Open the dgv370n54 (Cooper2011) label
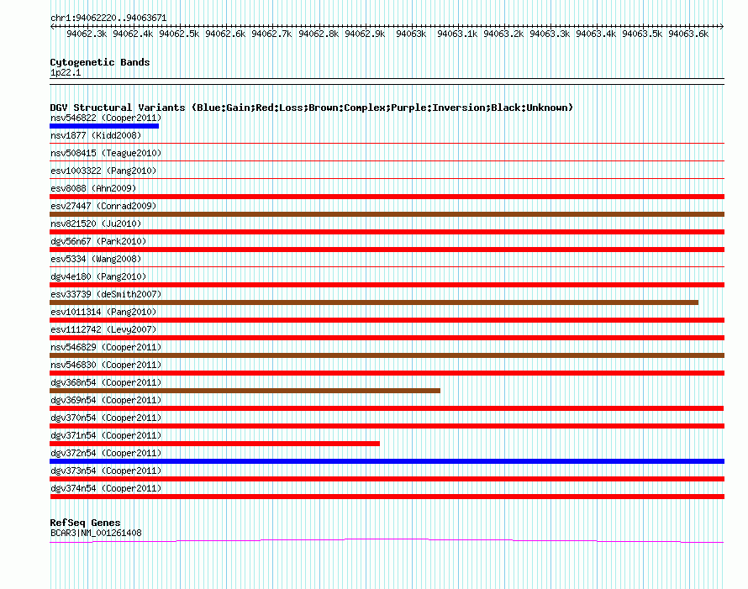This screenshot has width=748, height=589. coord(106,418)
